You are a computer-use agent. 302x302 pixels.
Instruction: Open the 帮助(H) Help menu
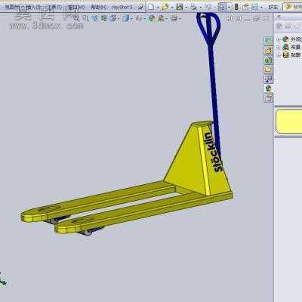pyautogui.click(x=98, y=8)
